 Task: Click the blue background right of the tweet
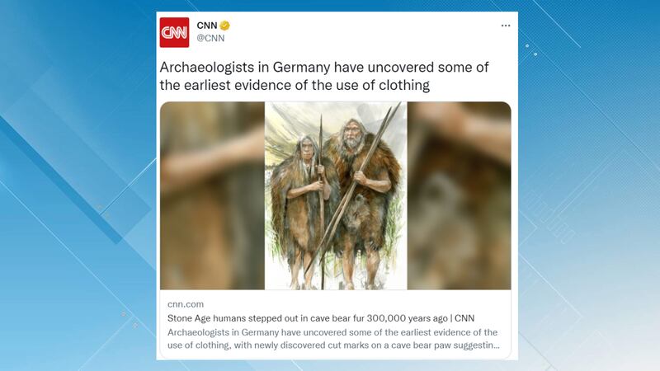coord(589,185)
